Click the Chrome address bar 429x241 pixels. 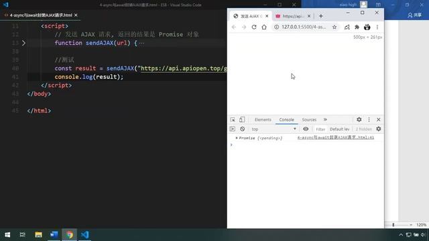point(304,27)
